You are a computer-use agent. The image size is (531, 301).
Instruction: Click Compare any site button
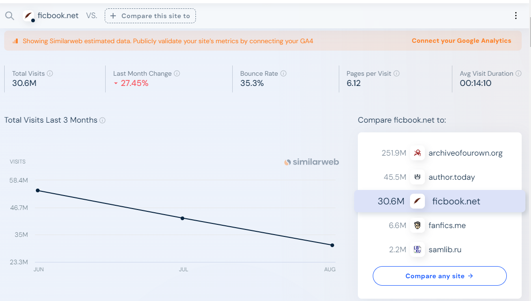(x=440, y=276)
